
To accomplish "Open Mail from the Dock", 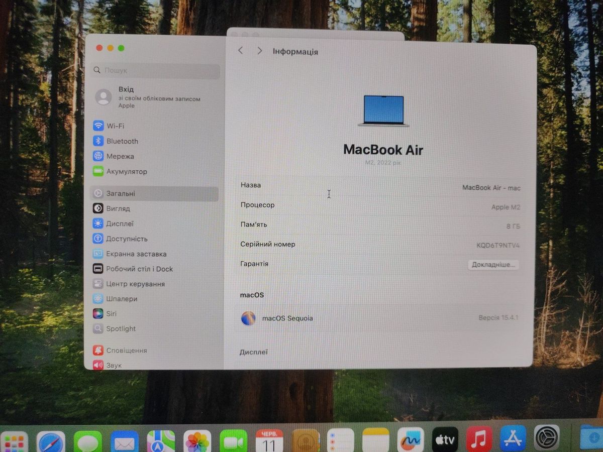I will tap(125, 442).
